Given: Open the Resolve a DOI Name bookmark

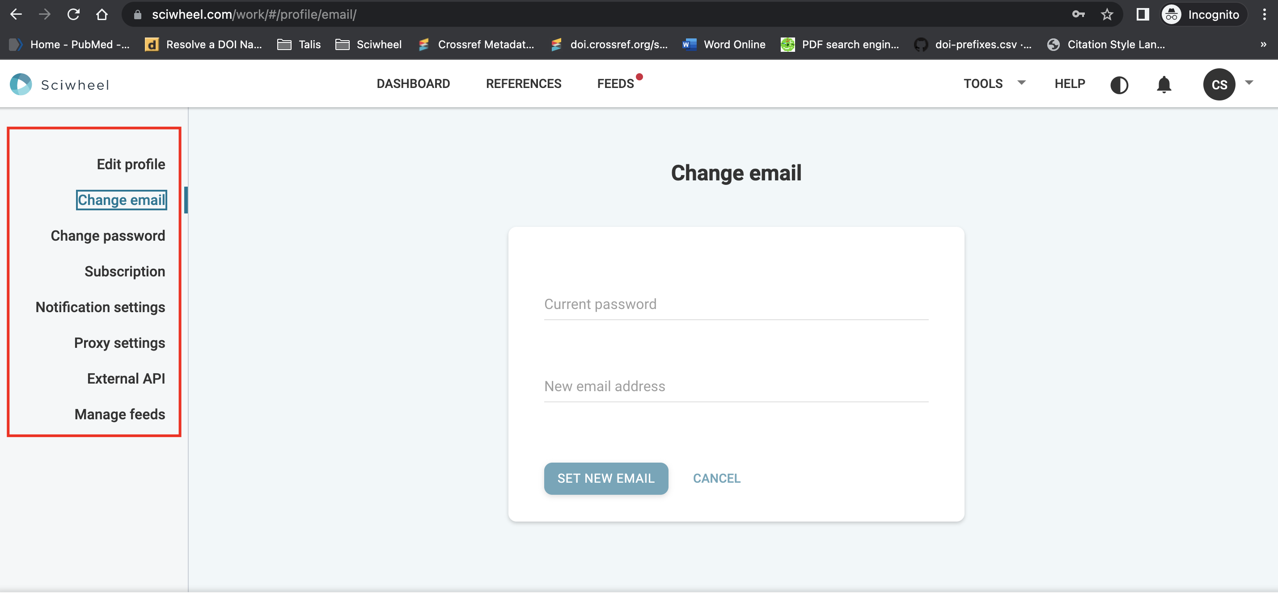Looking at the screenshot, I should click(x=203, y=45).
